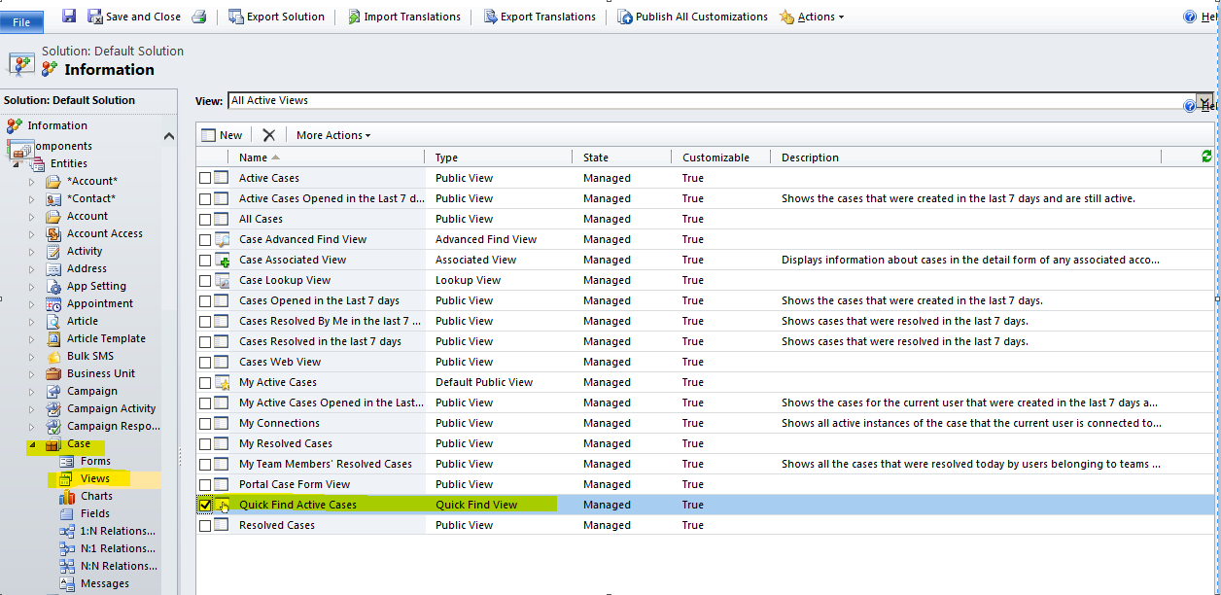Open the More Actions dropdown
This screenshot has height=595, width=1221.
coord(332,134)
